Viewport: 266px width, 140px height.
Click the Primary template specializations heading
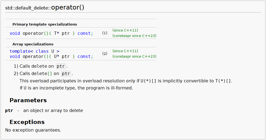(x=45, y=24)
